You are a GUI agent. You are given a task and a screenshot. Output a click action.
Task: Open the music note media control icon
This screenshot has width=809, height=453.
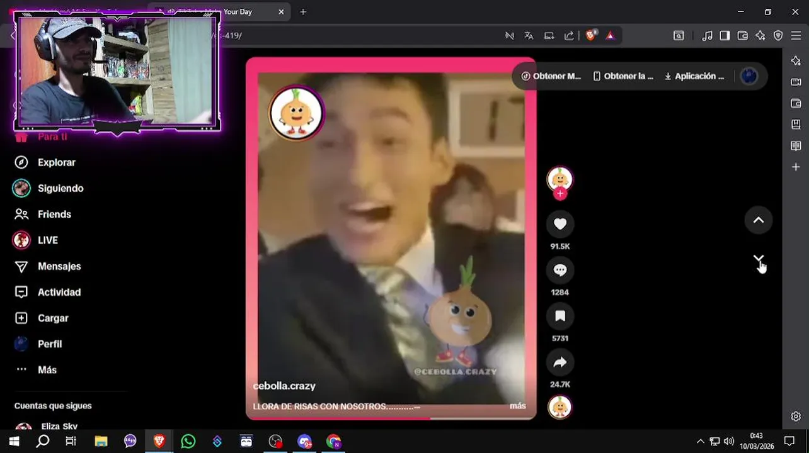pos(708,36)
